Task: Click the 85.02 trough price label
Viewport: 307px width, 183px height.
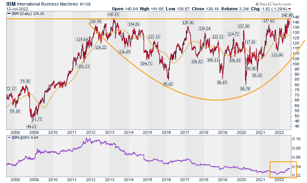Action: [168, 84]
